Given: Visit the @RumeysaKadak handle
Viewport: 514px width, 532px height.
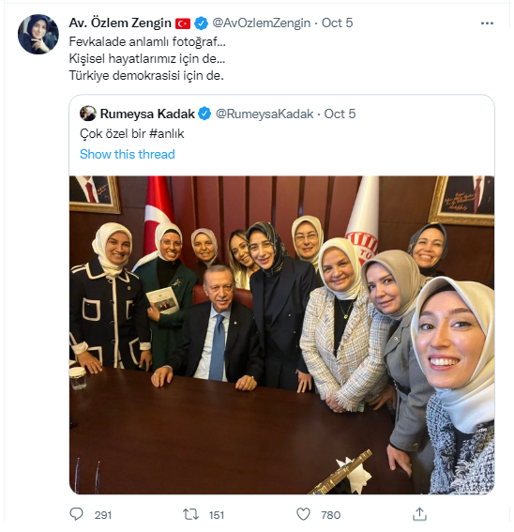Looking at the screenshot, I should click(x=265, y=114).
